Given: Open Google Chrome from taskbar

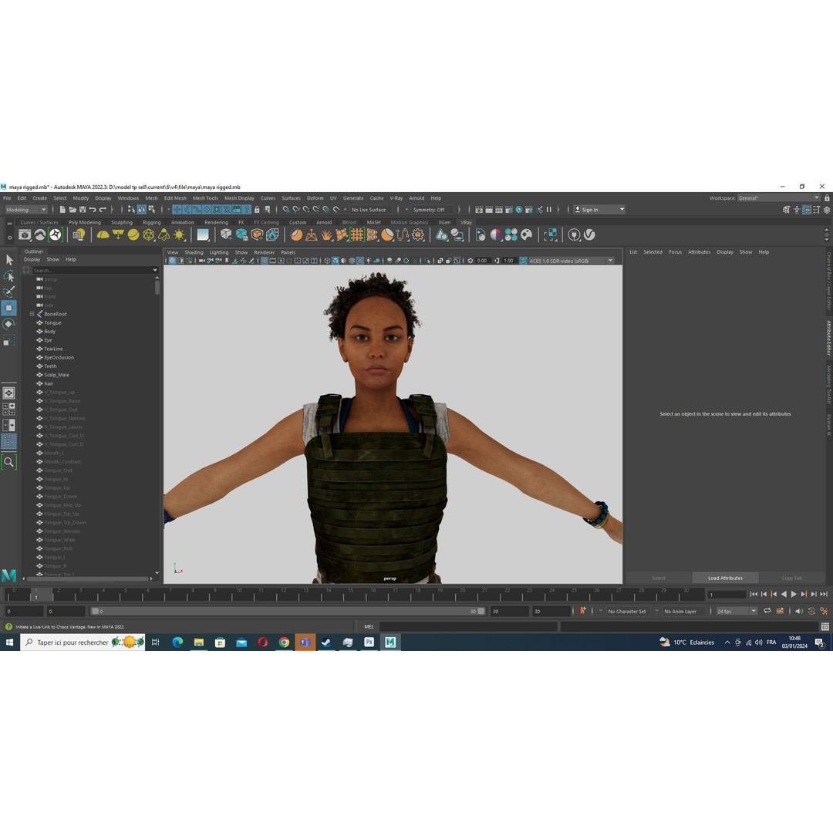Looking at the screenshot, I should [x=284, y=642].
